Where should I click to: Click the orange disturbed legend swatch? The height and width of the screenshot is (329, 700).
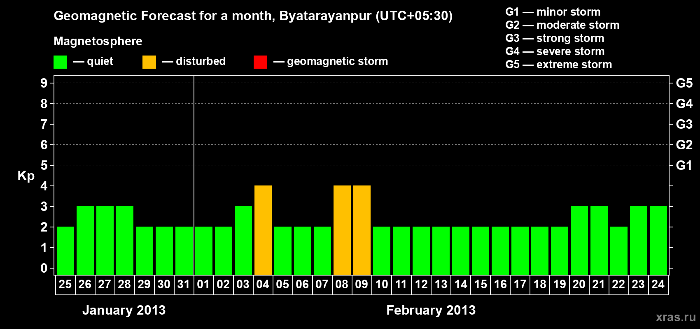point(149,62)
